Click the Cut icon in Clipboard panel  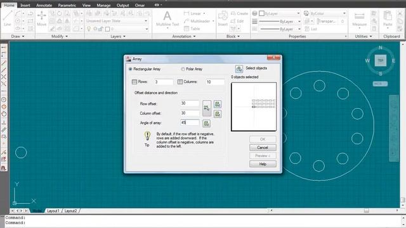point(400,13)
